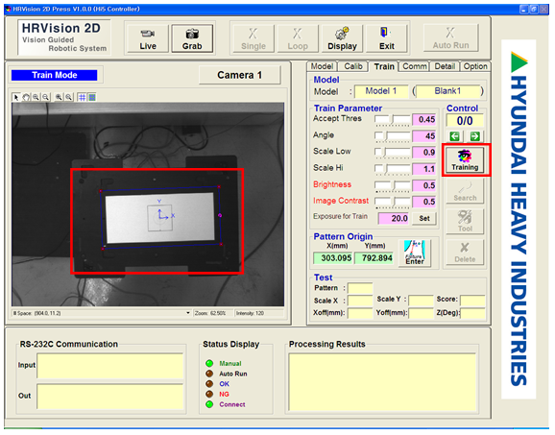The width and height of the screenshot is (555, 435).
Task: Click the Test Score field
Action: pyautogui.click(x=472, y=301)
